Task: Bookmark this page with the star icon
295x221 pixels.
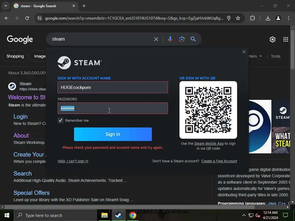Action: tap(238, 18)
